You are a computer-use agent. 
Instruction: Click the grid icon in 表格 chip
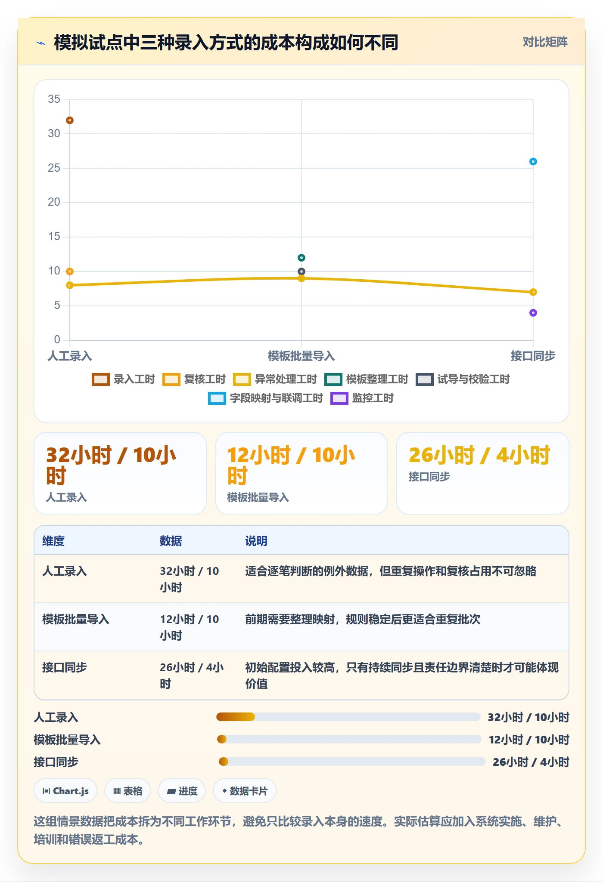(117, 791)
